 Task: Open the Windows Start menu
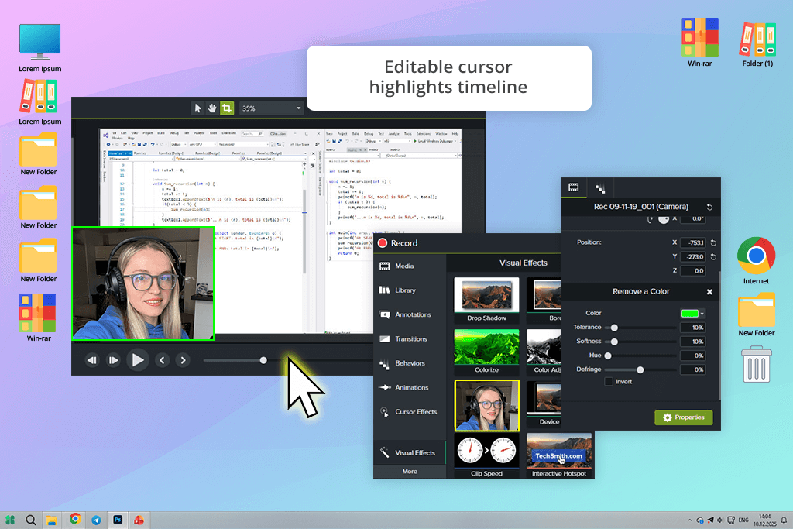coord(10,520)
